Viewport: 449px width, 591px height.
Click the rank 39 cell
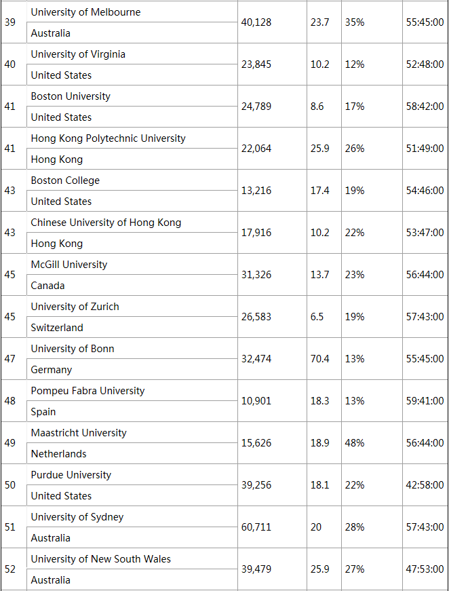tap(9, 22)
